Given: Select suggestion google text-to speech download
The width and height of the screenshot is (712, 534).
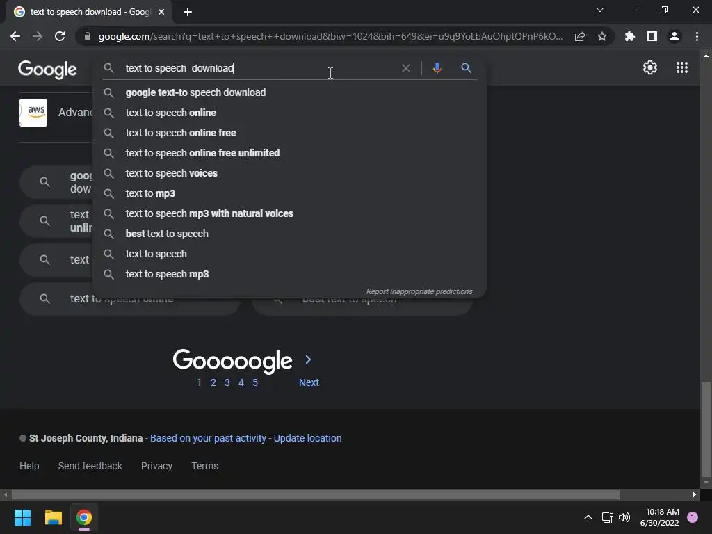Looking at the screenshot, I should [289, 92].
